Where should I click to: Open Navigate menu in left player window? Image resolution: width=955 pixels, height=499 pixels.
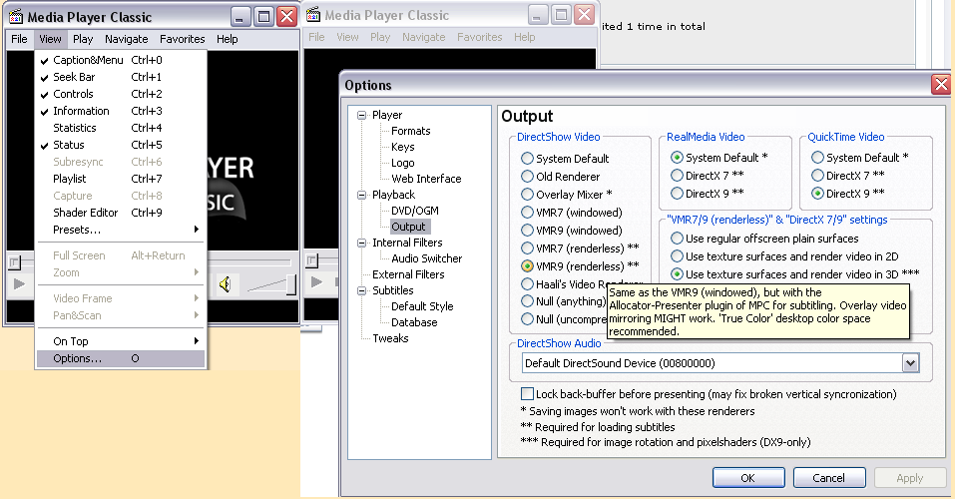126,39
